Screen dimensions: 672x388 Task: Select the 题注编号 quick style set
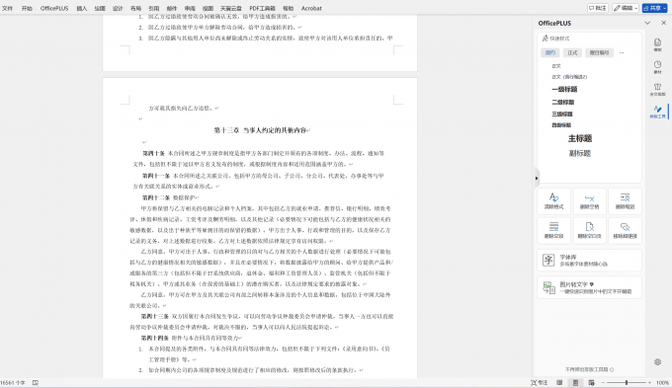(x=599, y=52)
